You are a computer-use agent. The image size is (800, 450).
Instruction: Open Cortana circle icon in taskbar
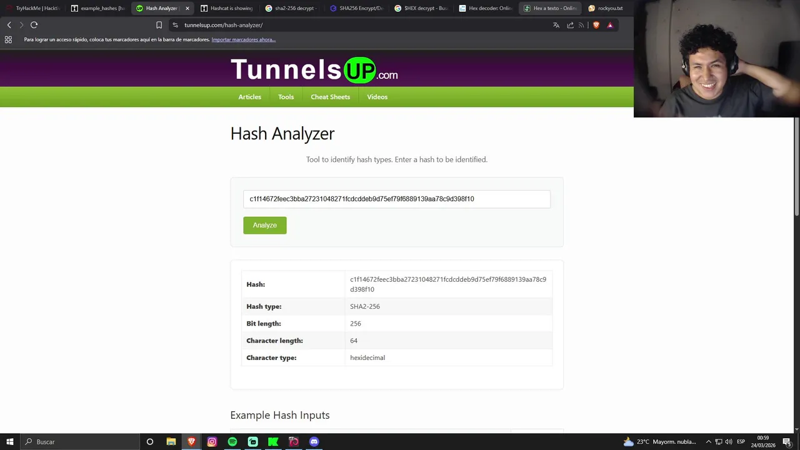pyautogui.click(x=150, y=442)
